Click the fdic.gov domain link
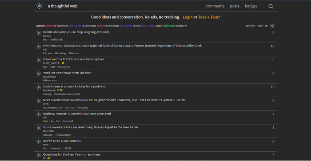This screenshot has height=161, width=311. [x=48, y=53]
